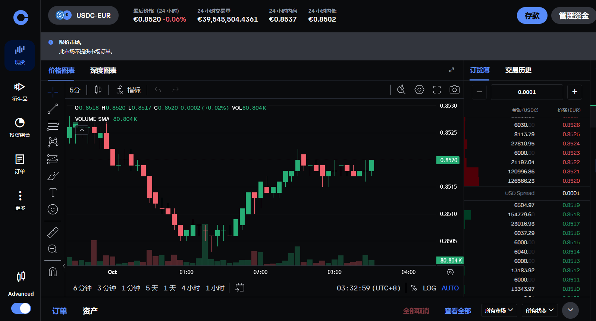Open the USDC-EUR trading pair selector
Screen dimensions: 596x321
(x=83, y=15)
